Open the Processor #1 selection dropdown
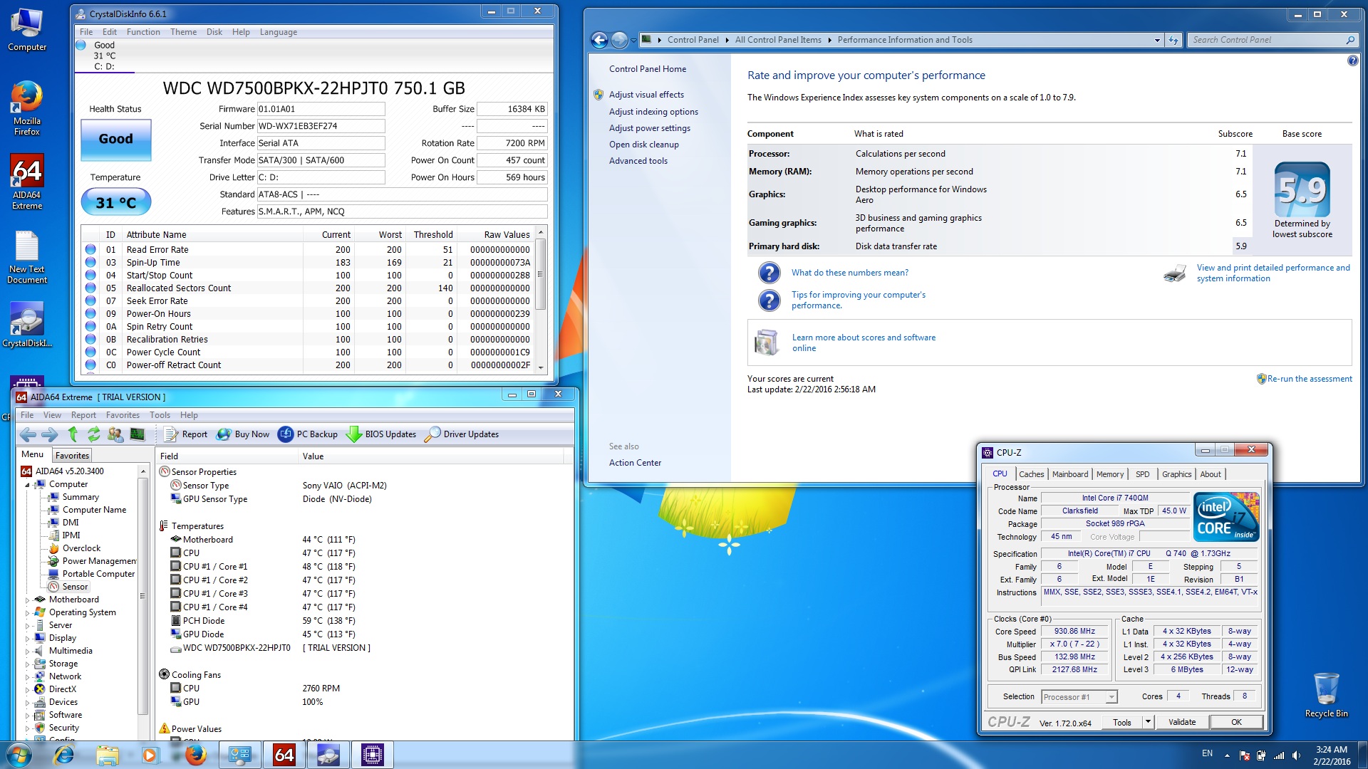Image resolution: width=1368 pixels, height=769 pixels. point(1111,697)
